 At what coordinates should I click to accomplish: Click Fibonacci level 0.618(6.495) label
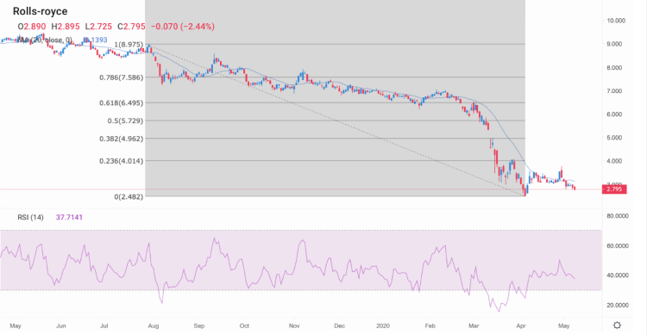(x=122, y=103)
